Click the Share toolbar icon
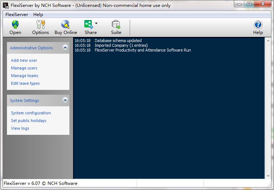 click(x=89, y=24)
